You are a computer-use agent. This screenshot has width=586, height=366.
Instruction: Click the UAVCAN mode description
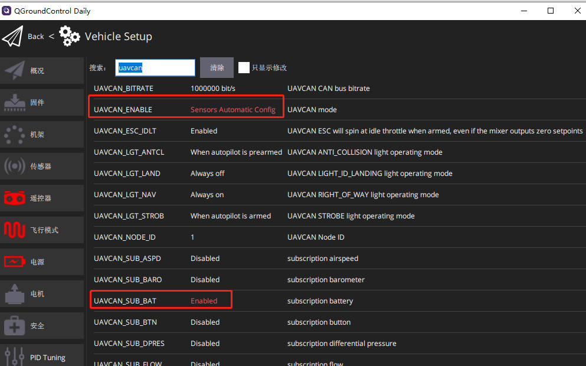pyautogui.click(x=312, y=110)
